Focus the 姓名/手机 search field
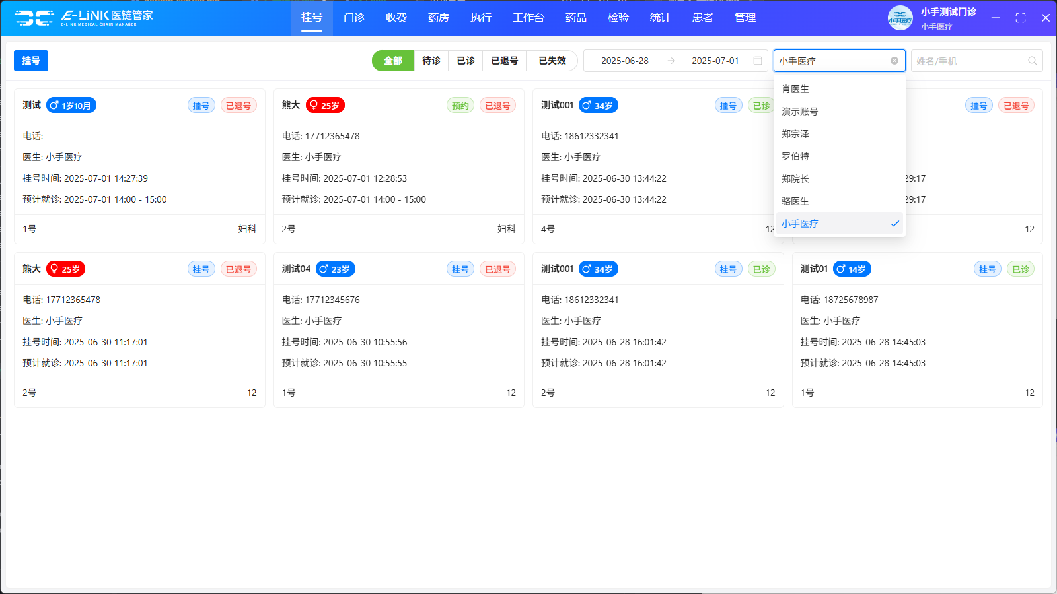Image resolution: width=1057 pixels, height=594 pixels. click(968, 61)
